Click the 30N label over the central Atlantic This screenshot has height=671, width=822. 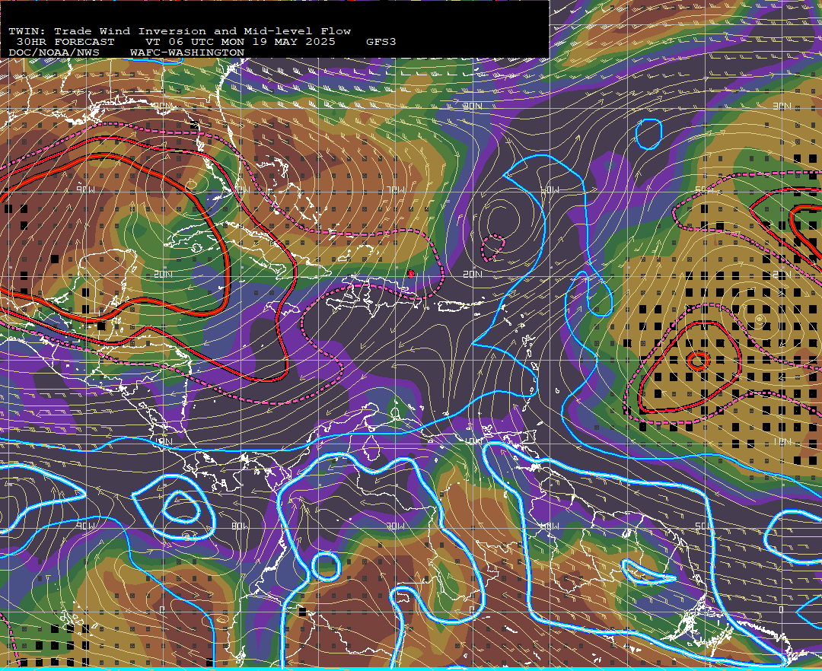(x=472, y=106)
